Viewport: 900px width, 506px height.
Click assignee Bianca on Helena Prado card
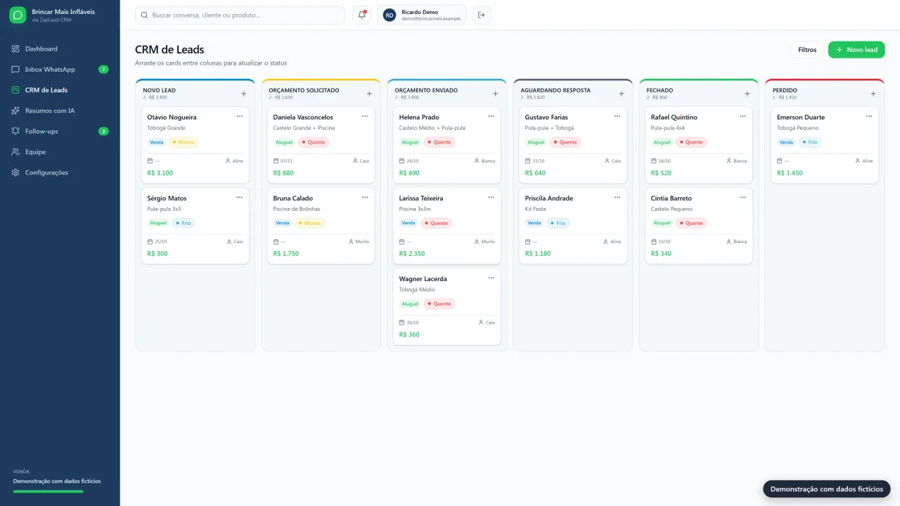coord(484,161)
